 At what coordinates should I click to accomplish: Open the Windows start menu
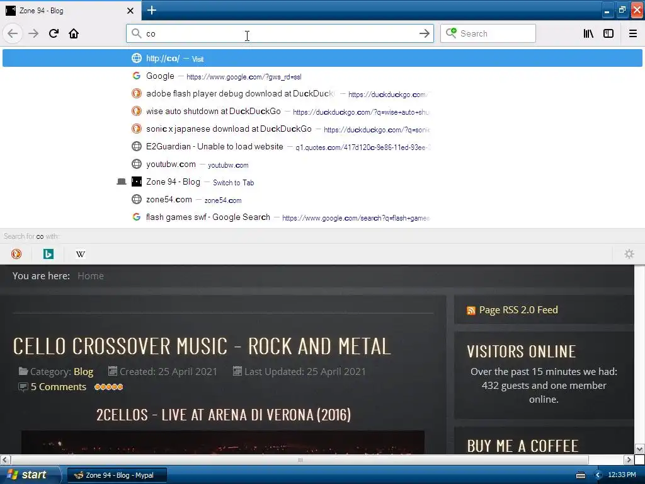coord(30,475)
